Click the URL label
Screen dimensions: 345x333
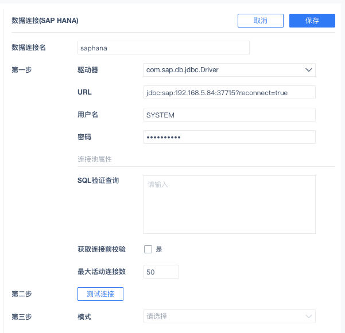coord(84,92)
